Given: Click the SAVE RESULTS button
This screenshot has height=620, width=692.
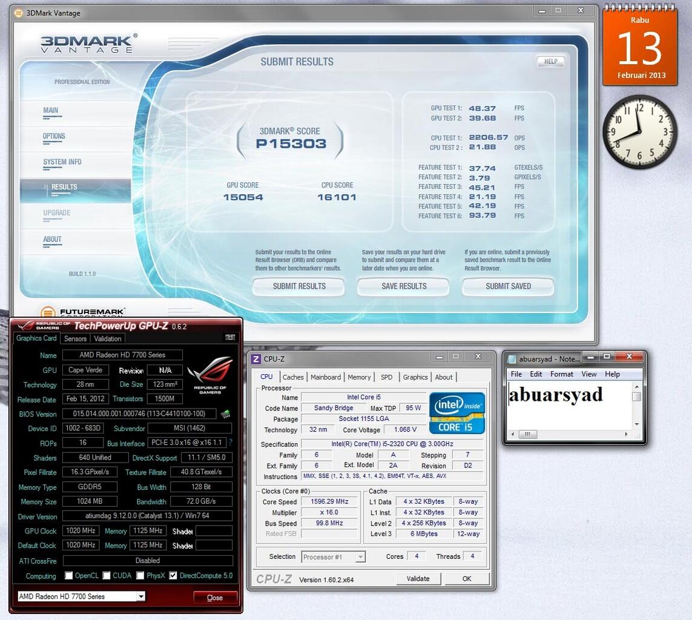Looking at the screenshot, I should point(404,286).
